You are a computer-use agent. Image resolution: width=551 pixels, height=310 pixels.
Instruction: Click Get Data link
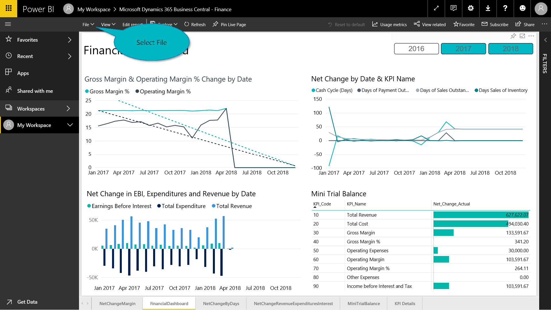point(27,302)
